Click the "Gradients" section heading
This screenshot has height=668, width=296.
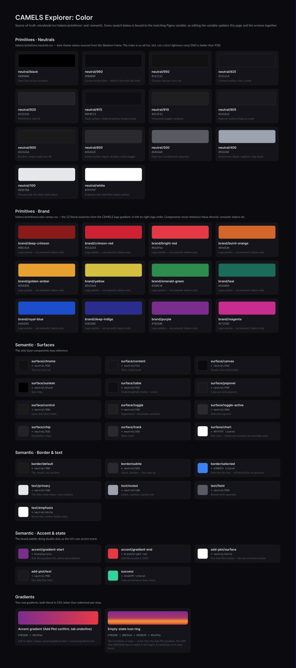click(25, 597)
